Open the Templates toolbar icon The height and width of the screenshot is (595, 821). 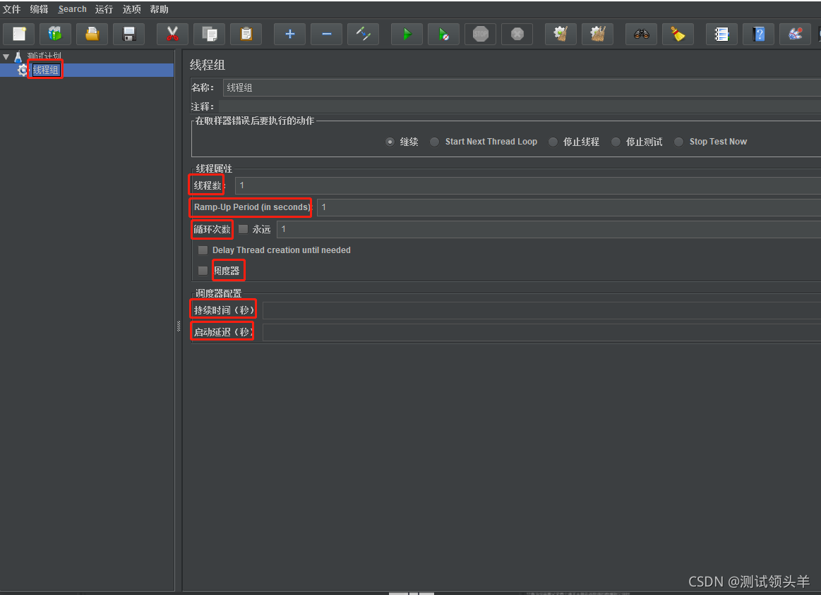56,34
